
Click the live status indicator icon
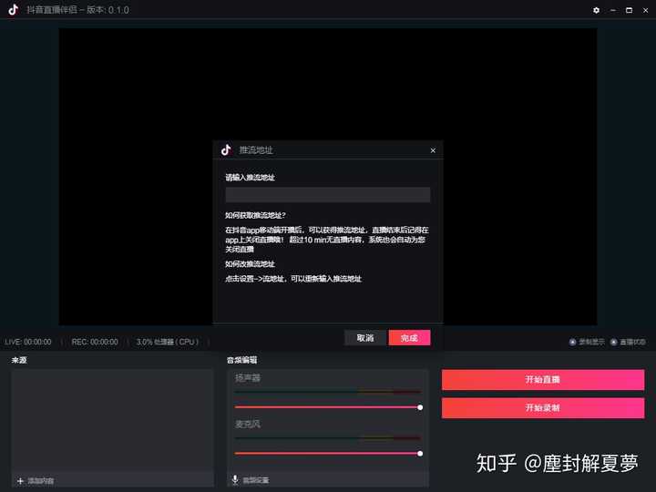tap(614, 342)
